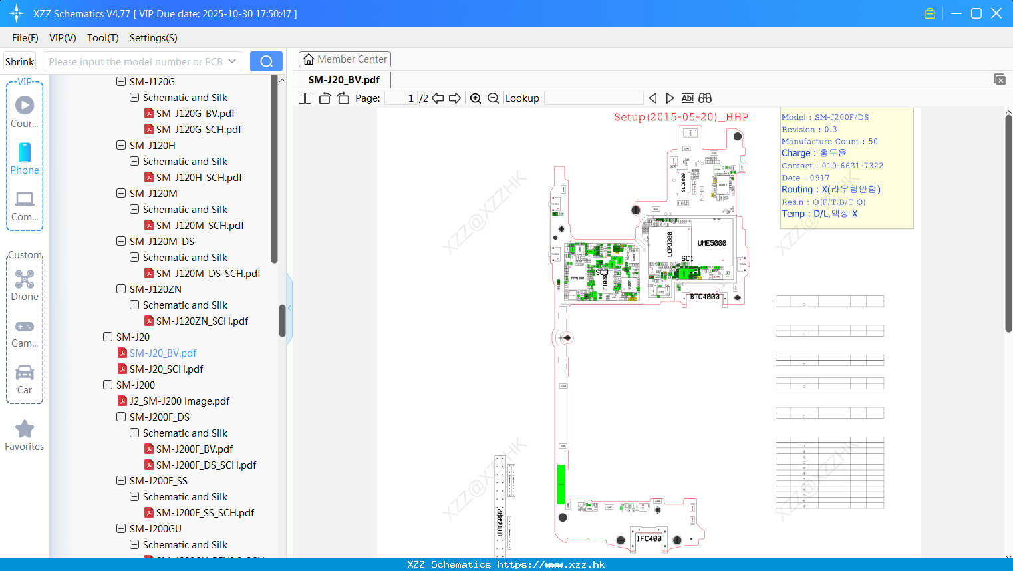Collapse the SM-J200F_SS tree node

[121, 480]
